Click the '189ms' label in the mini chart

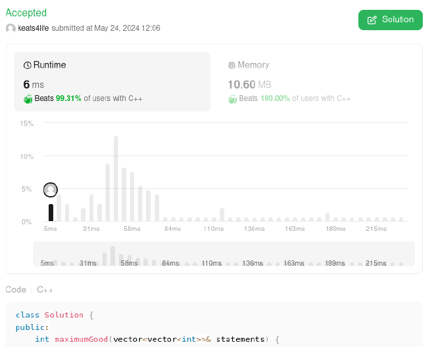pyautogui.click(x=335, y=263)
